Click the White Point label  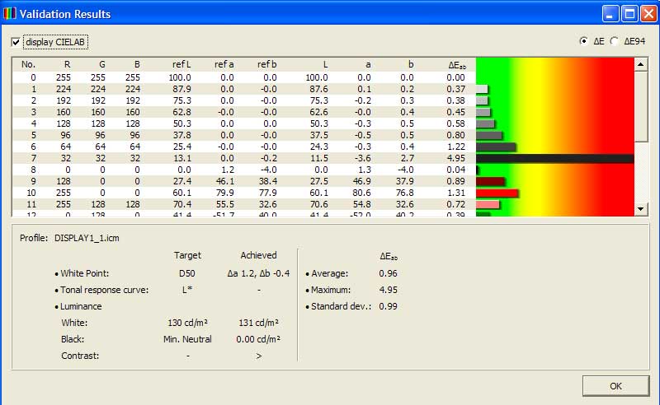85,273
